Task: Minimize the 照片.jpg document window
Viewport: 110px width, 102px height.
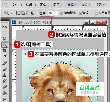Action: point(86,23)
